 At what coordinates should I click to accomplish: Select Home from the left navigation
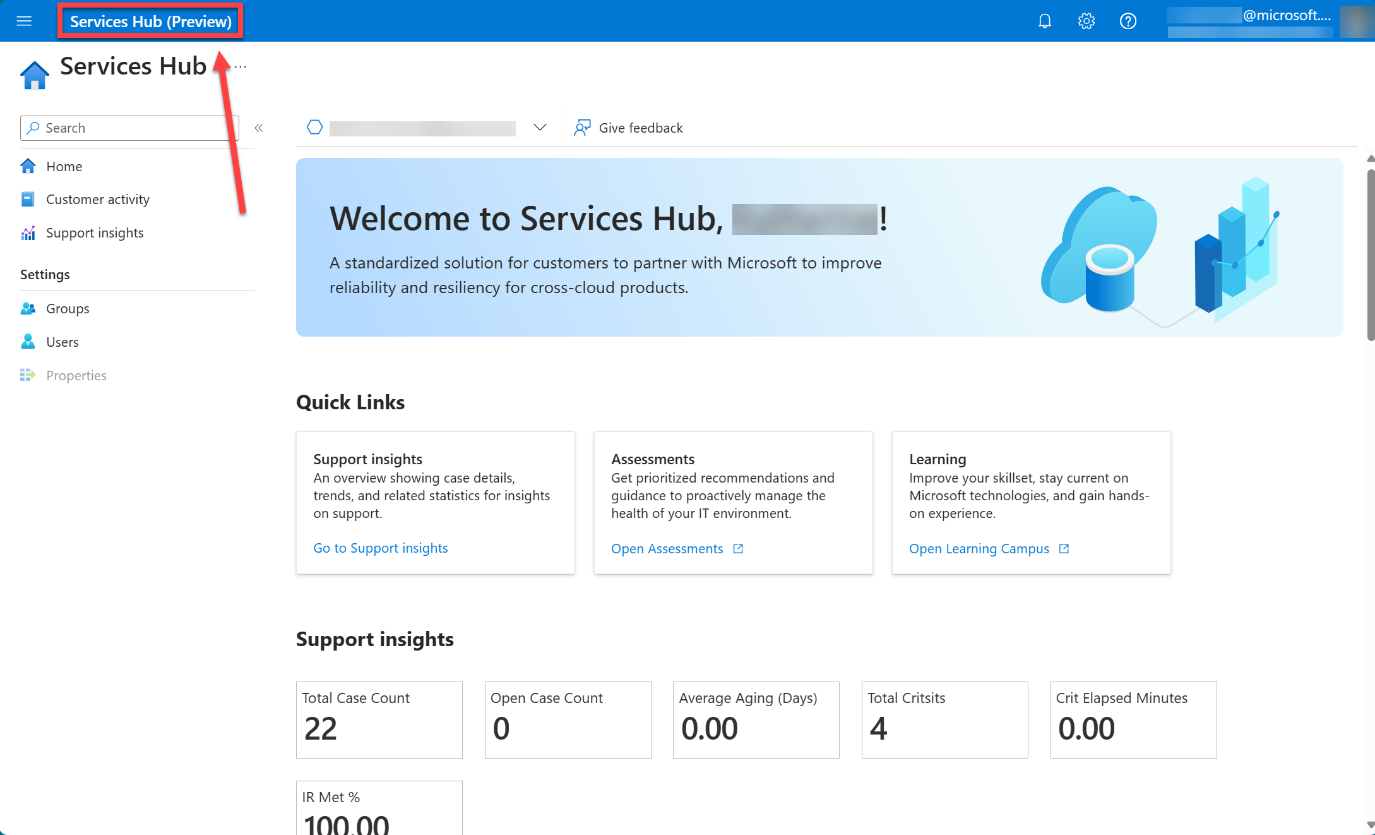pyautogui.click(x=64, y=165)
